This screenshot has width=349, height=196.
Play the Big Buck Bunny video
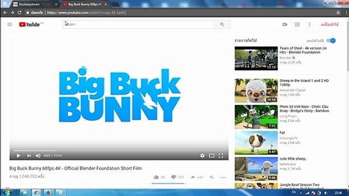(x=18, y=156)
